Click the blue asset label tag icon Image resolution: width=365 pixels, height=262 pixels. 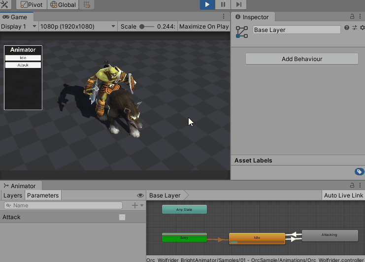(359, 172)
